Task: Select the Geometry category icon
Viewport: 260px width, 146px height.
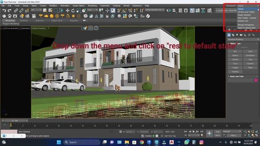Action: tap(229, 35)
